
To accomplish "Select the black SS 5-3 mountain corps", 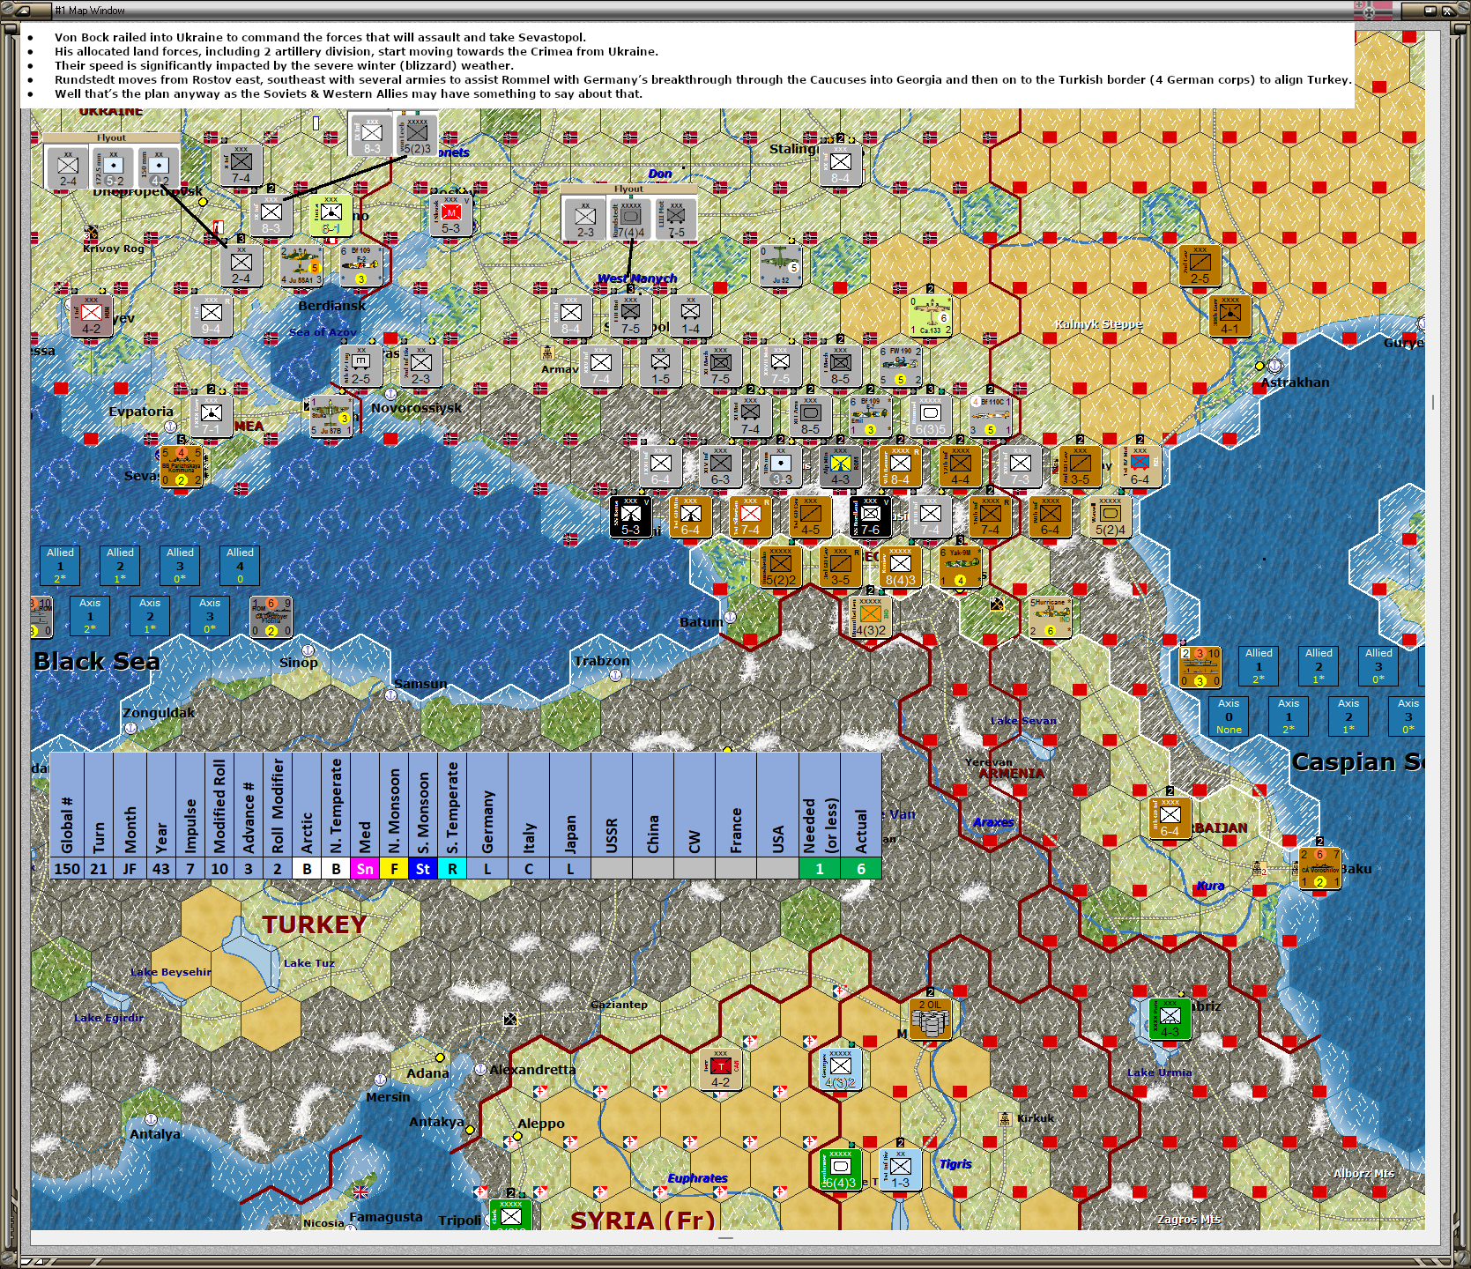I will (x=630, y=517).
